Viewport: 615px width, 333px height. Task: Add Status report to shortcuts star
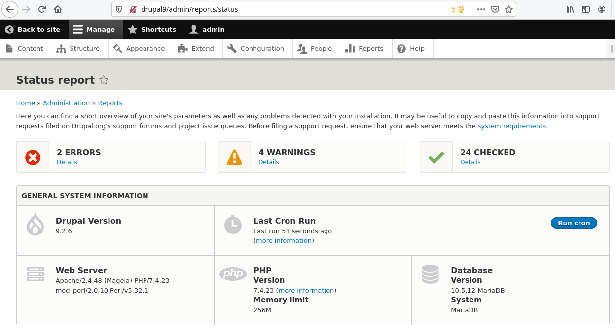pyautogui.click(x=104, y=80)
